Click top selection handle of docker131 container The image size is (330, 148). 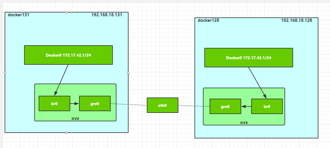pyautogui.click(x=67, y=12)
